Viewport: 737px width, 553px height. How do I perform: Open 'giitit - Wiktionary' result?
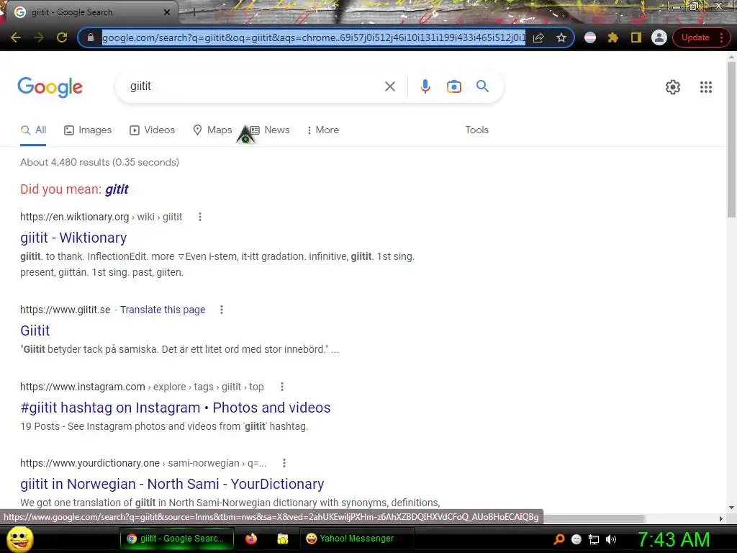coord(73,238)
